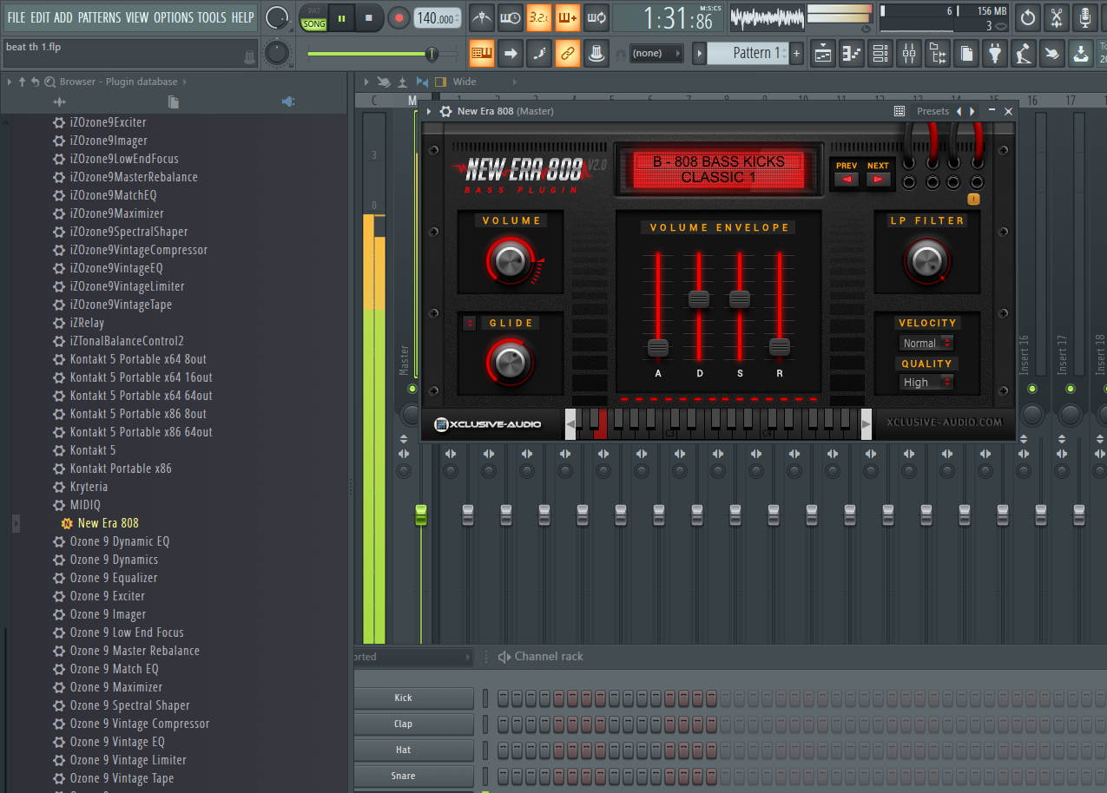Toggle the orange link icon in toolbar

568,54
